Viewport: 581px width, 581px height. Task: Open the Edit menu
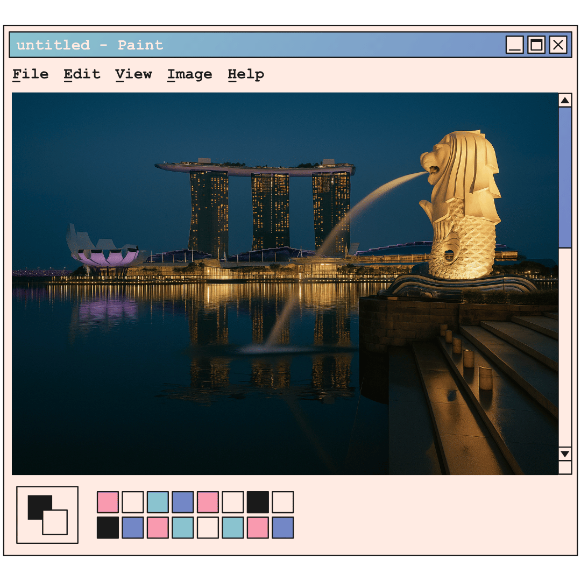(x=82, y=74)
